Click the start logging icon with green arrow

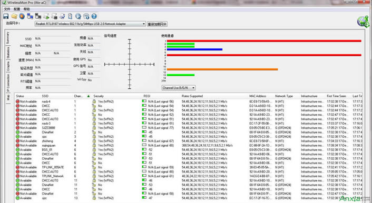[x=46, y=16]
